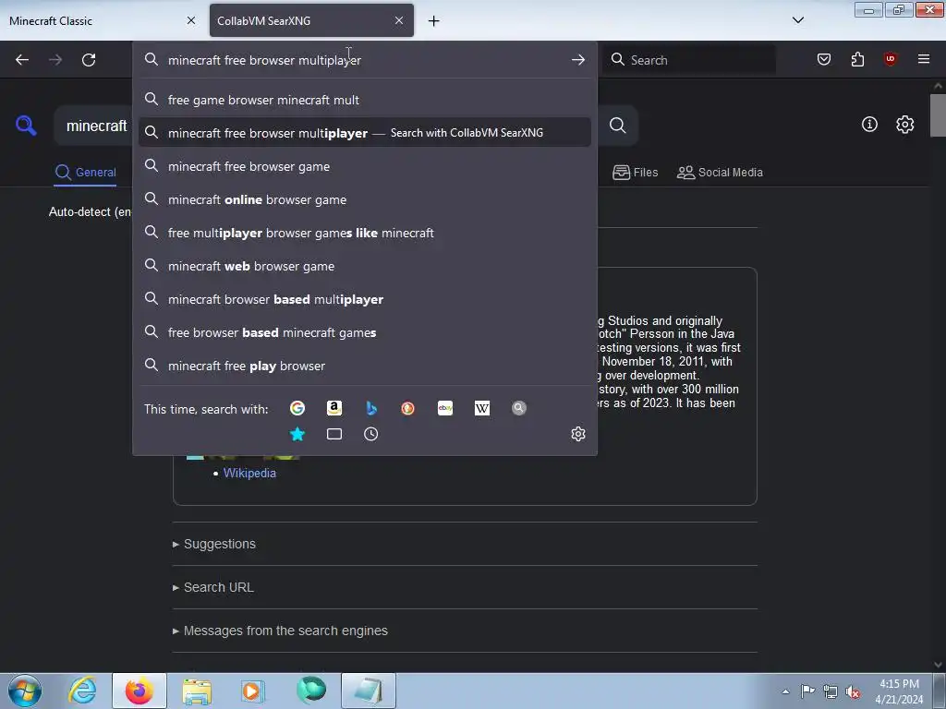946x709 pixels.
Task: Choose 'free browser based minecraft games'
Action: tap(364, 332)
